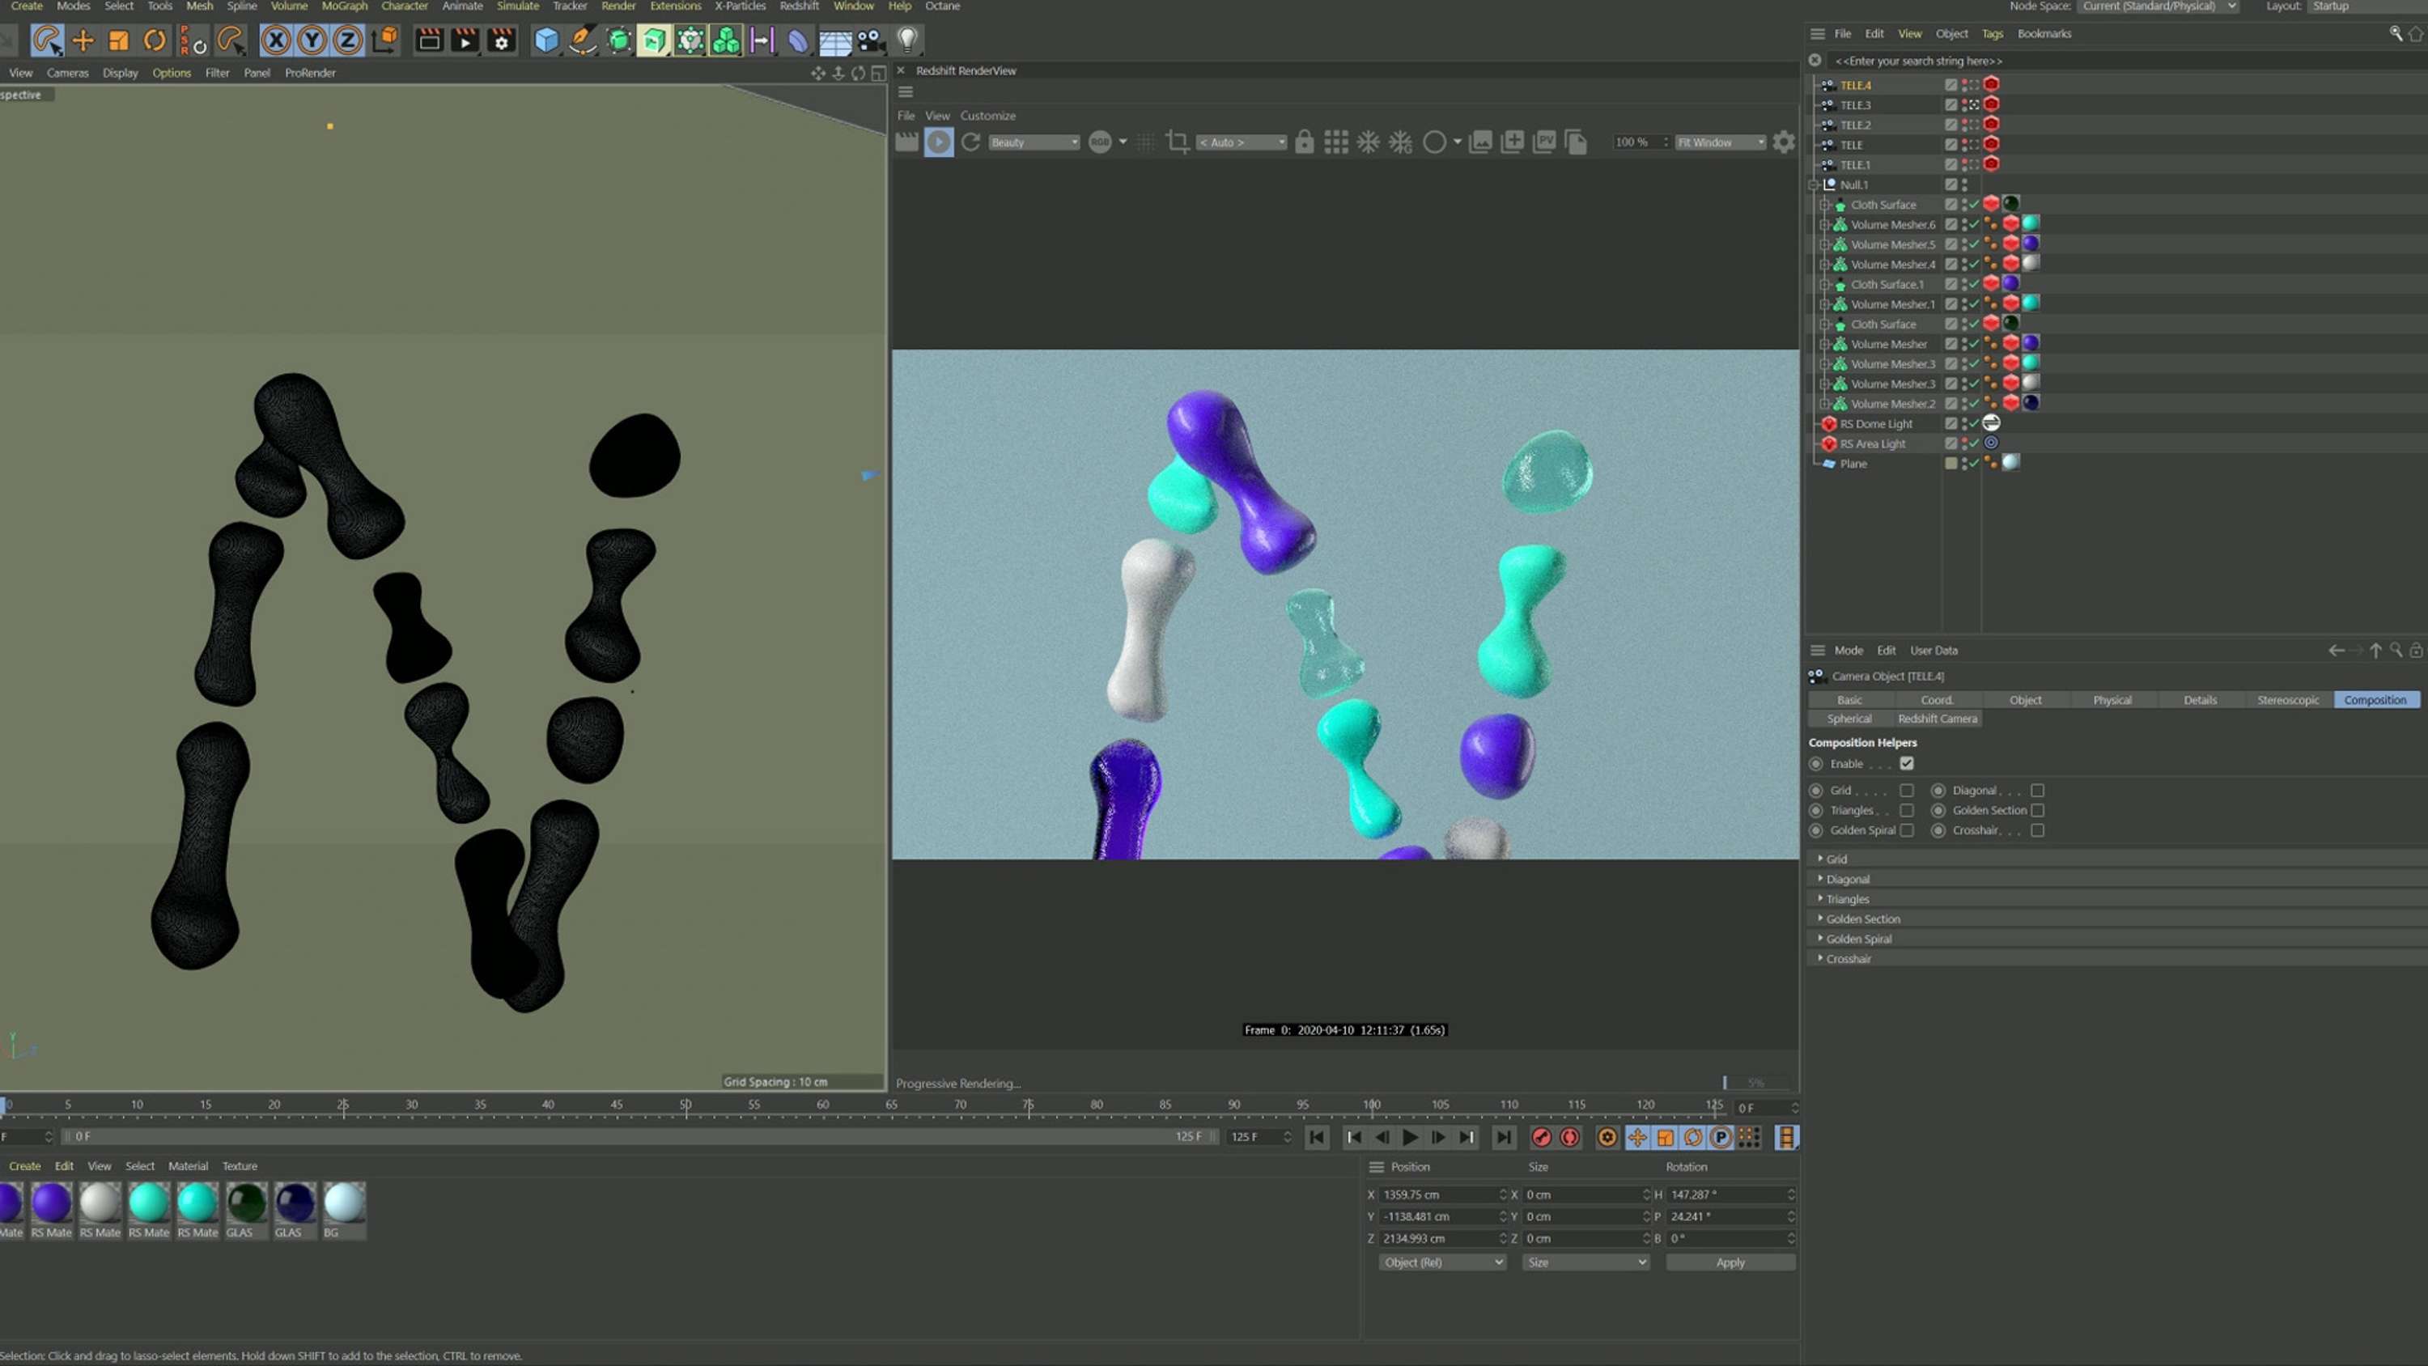Viewport: 2428px width, 1366px height.
Task: Click the autokeying button
Action: pyautogui.click(x=1569, y=1137)
